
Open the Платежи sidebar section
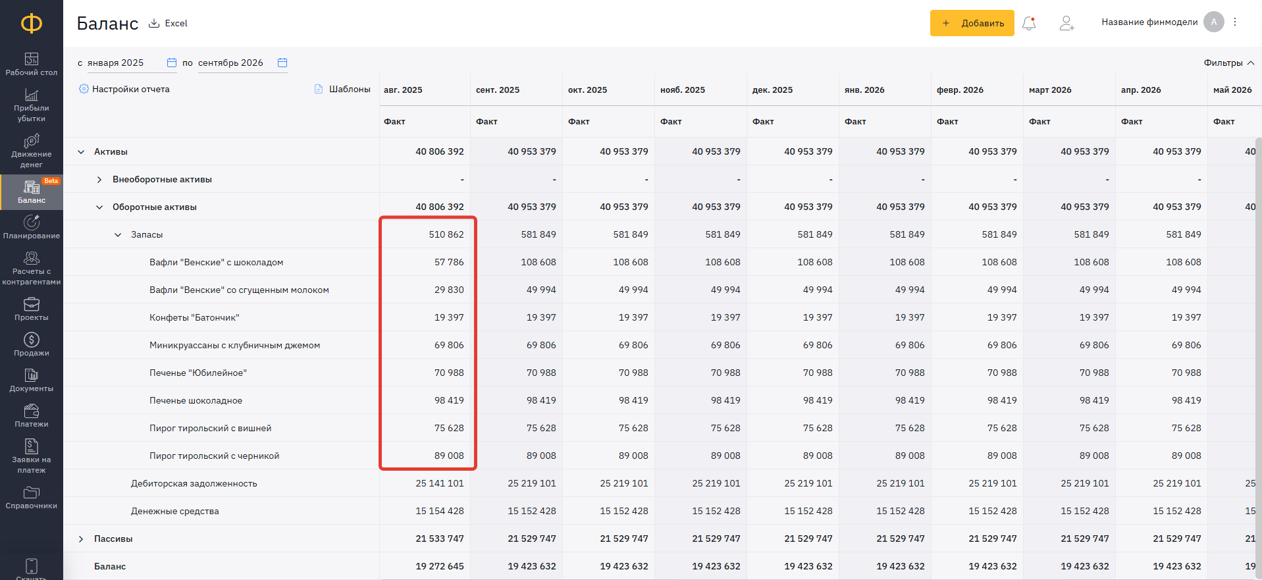32,416
